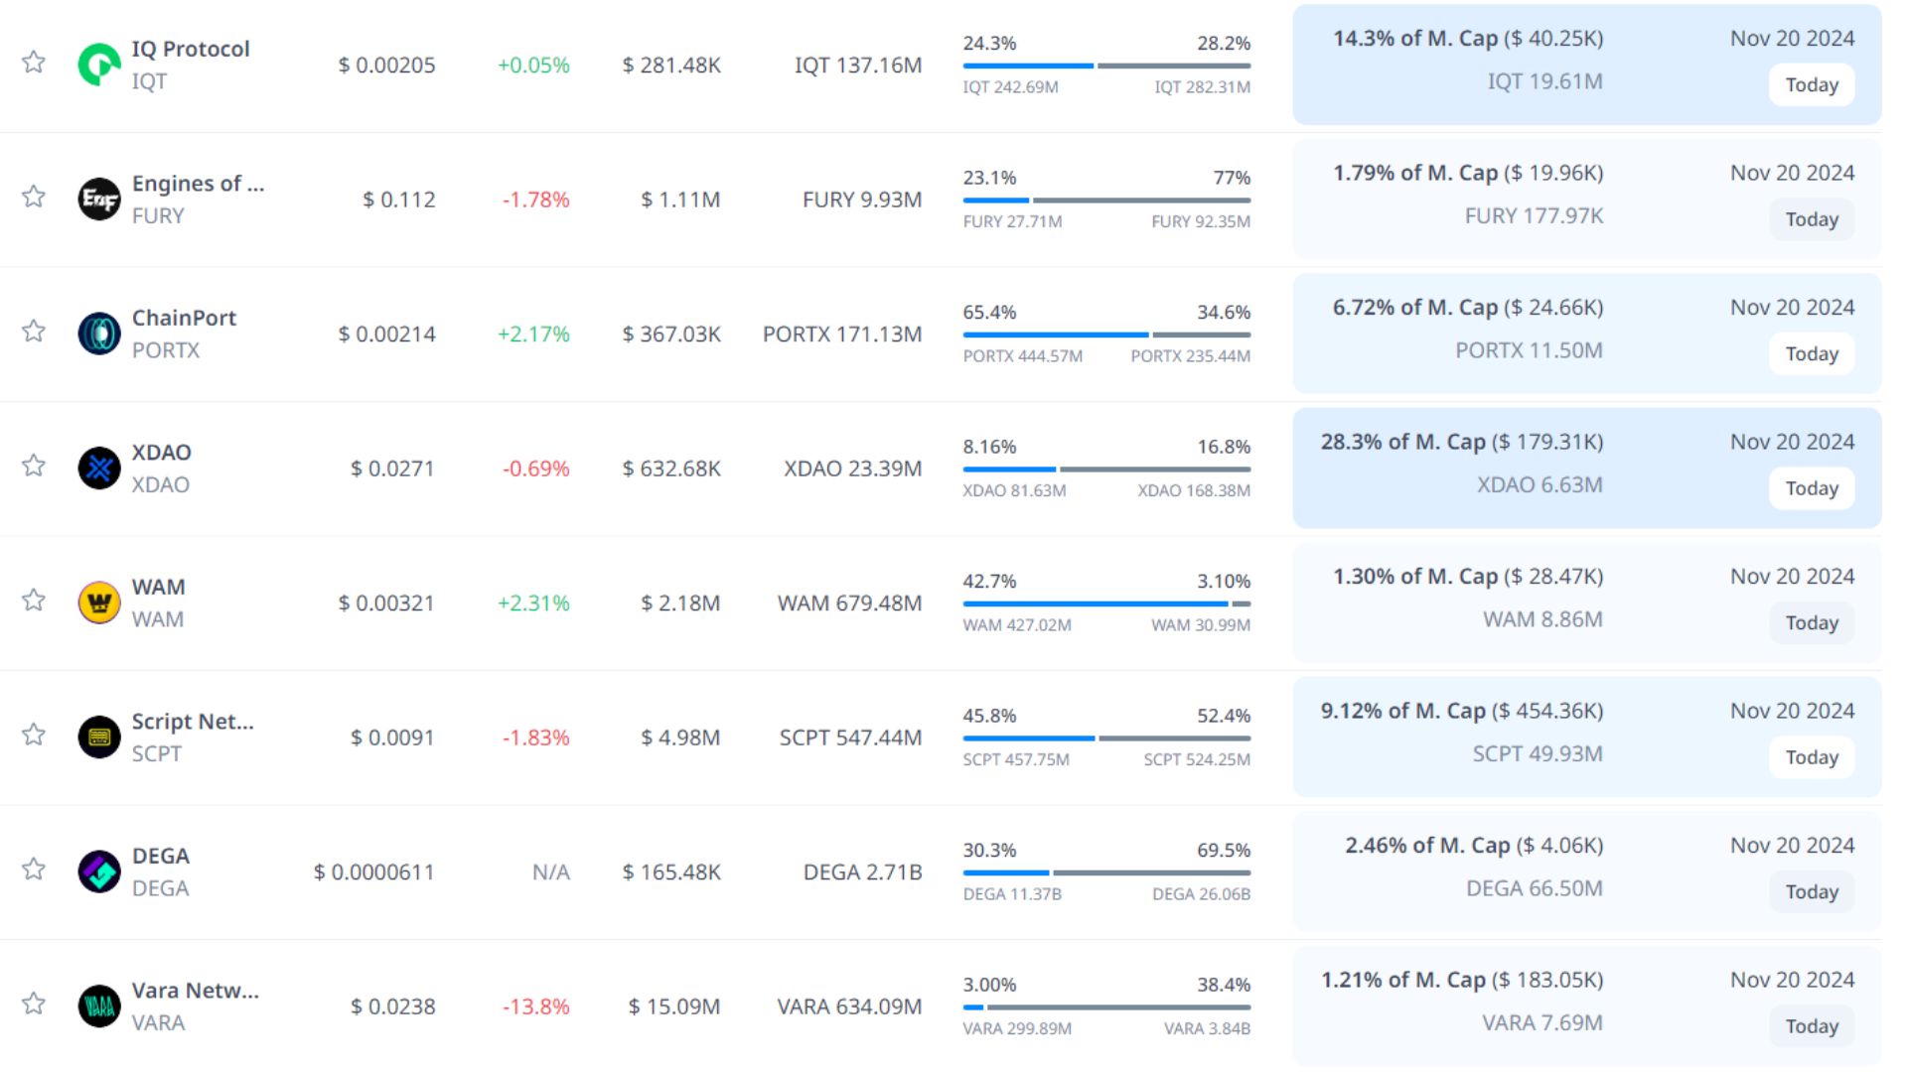Open the IQ Protocol coin name link
Image resolution: width=1907 pixels, height=1072 pixels.
191,49
